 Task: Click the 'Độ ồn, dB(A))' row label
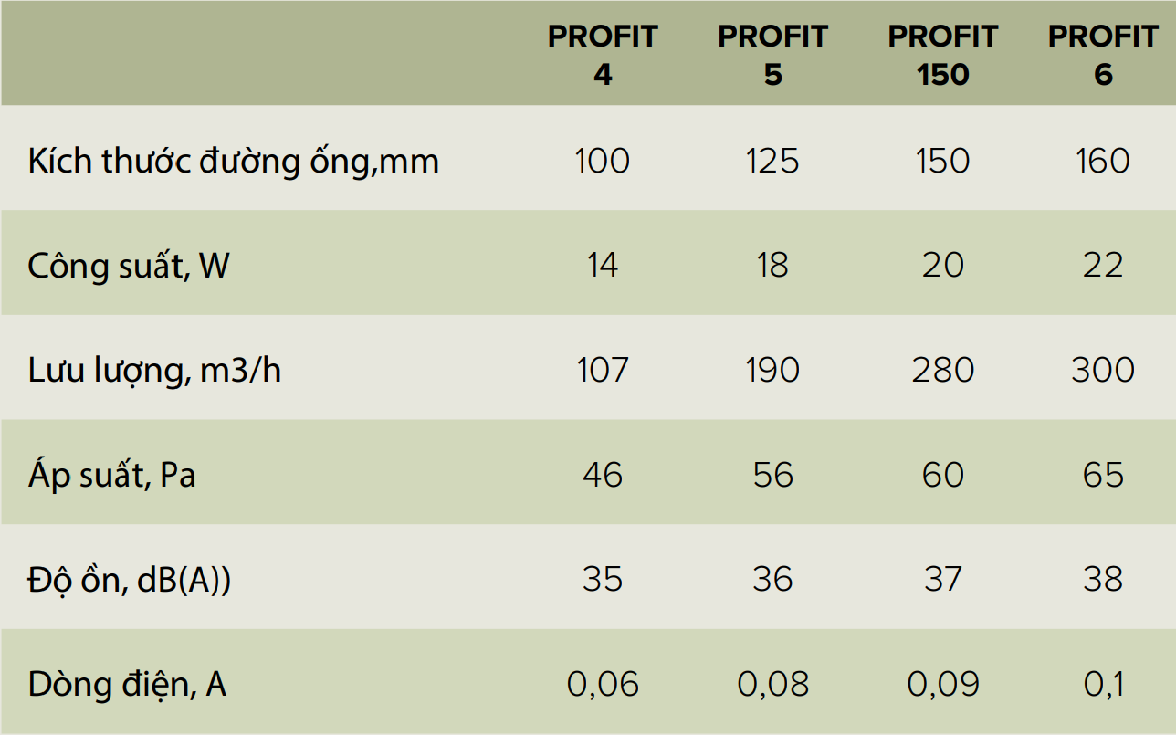130,580
